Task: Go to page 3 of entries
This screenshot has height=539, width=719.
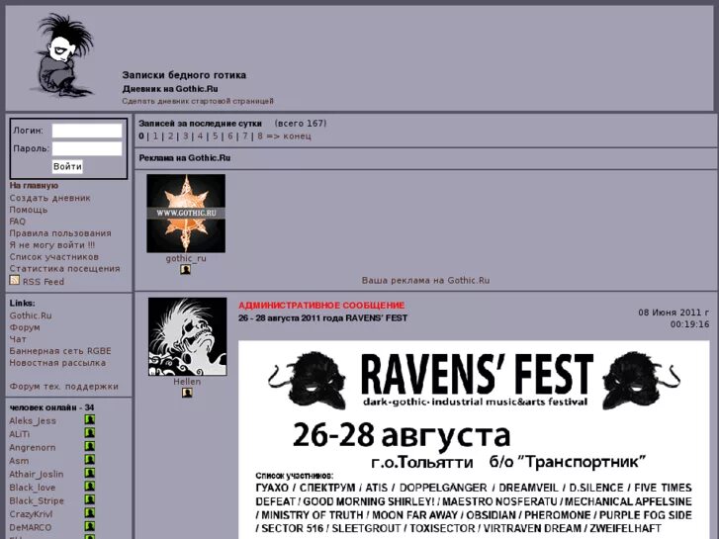Action: [186, 136]
